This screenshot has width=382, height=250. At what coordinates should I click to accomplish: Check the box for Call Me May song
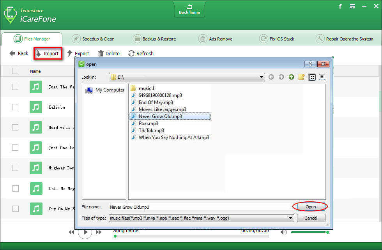pyautogui.click(x=15, y=188)
